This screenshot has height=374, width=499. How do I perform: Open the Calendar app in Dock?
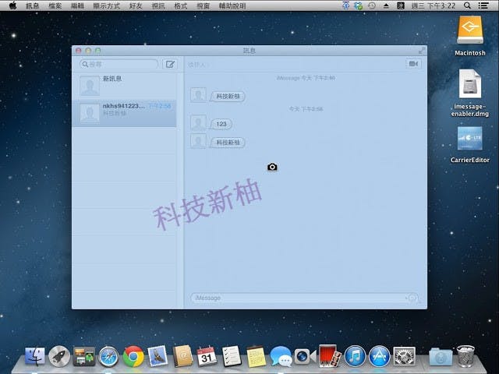pyautogui.click(x=207, y=357)
